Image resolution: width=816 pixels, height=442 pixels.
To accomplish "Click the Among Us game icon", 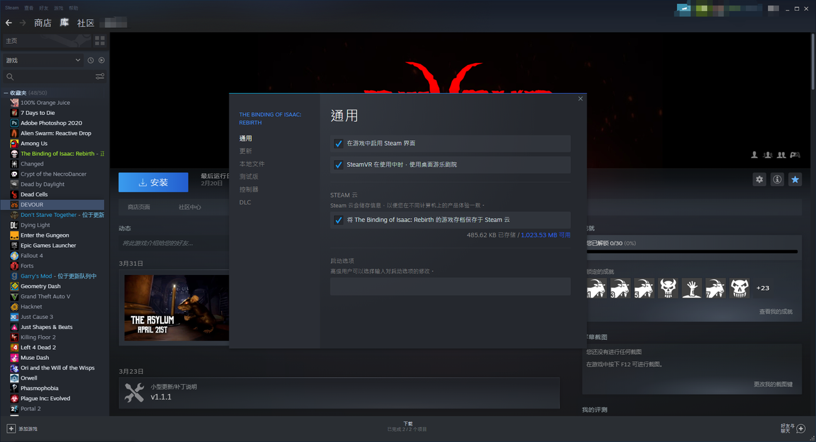I will click(14, 143).
